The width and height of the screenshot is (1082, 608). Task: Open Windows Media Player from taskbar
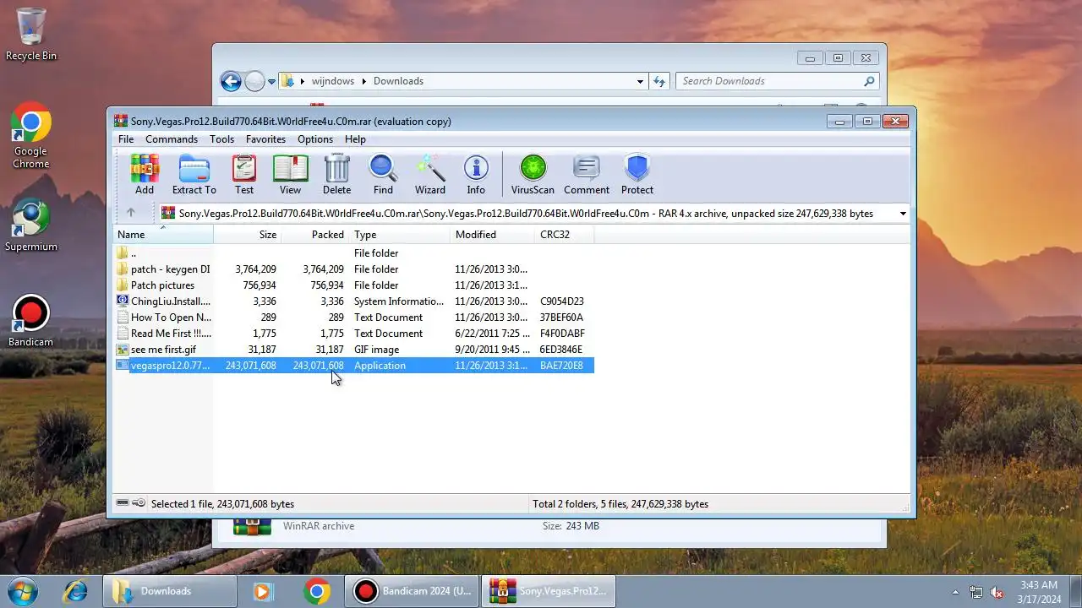click(263, 591)
